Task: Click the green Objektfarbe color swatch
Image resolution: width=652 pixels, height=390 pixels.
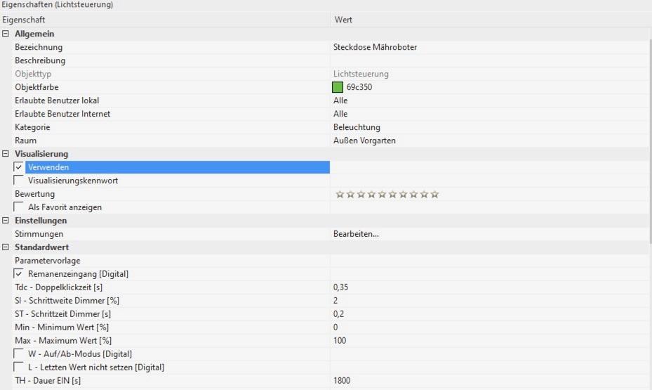Action: [338, 87]
